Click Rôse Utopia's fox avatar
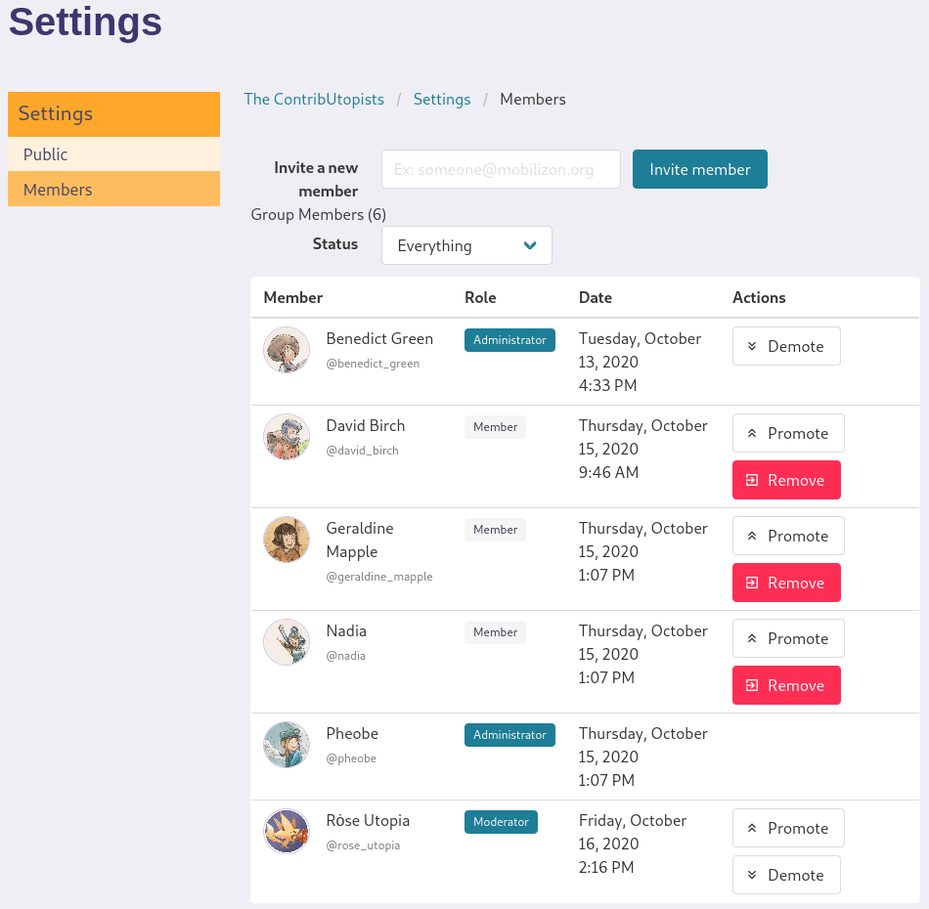This screenshot has width=929, height=909. point(287,832)
